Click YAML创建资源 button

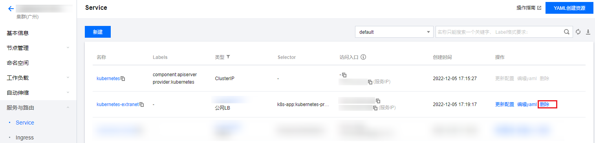(x=569, y=8)
